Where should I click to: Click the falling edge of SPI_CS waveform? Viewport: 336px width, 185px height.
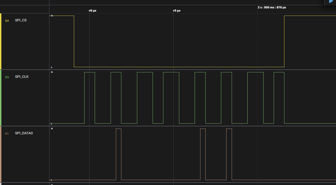(74, 41)
